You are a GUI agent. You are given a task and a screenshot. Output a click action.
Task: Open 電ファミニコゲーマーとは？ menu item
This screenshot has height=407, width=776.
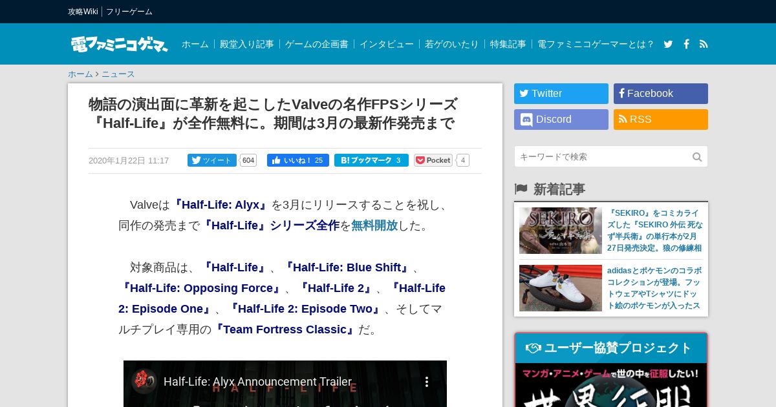tap(596, 44)
